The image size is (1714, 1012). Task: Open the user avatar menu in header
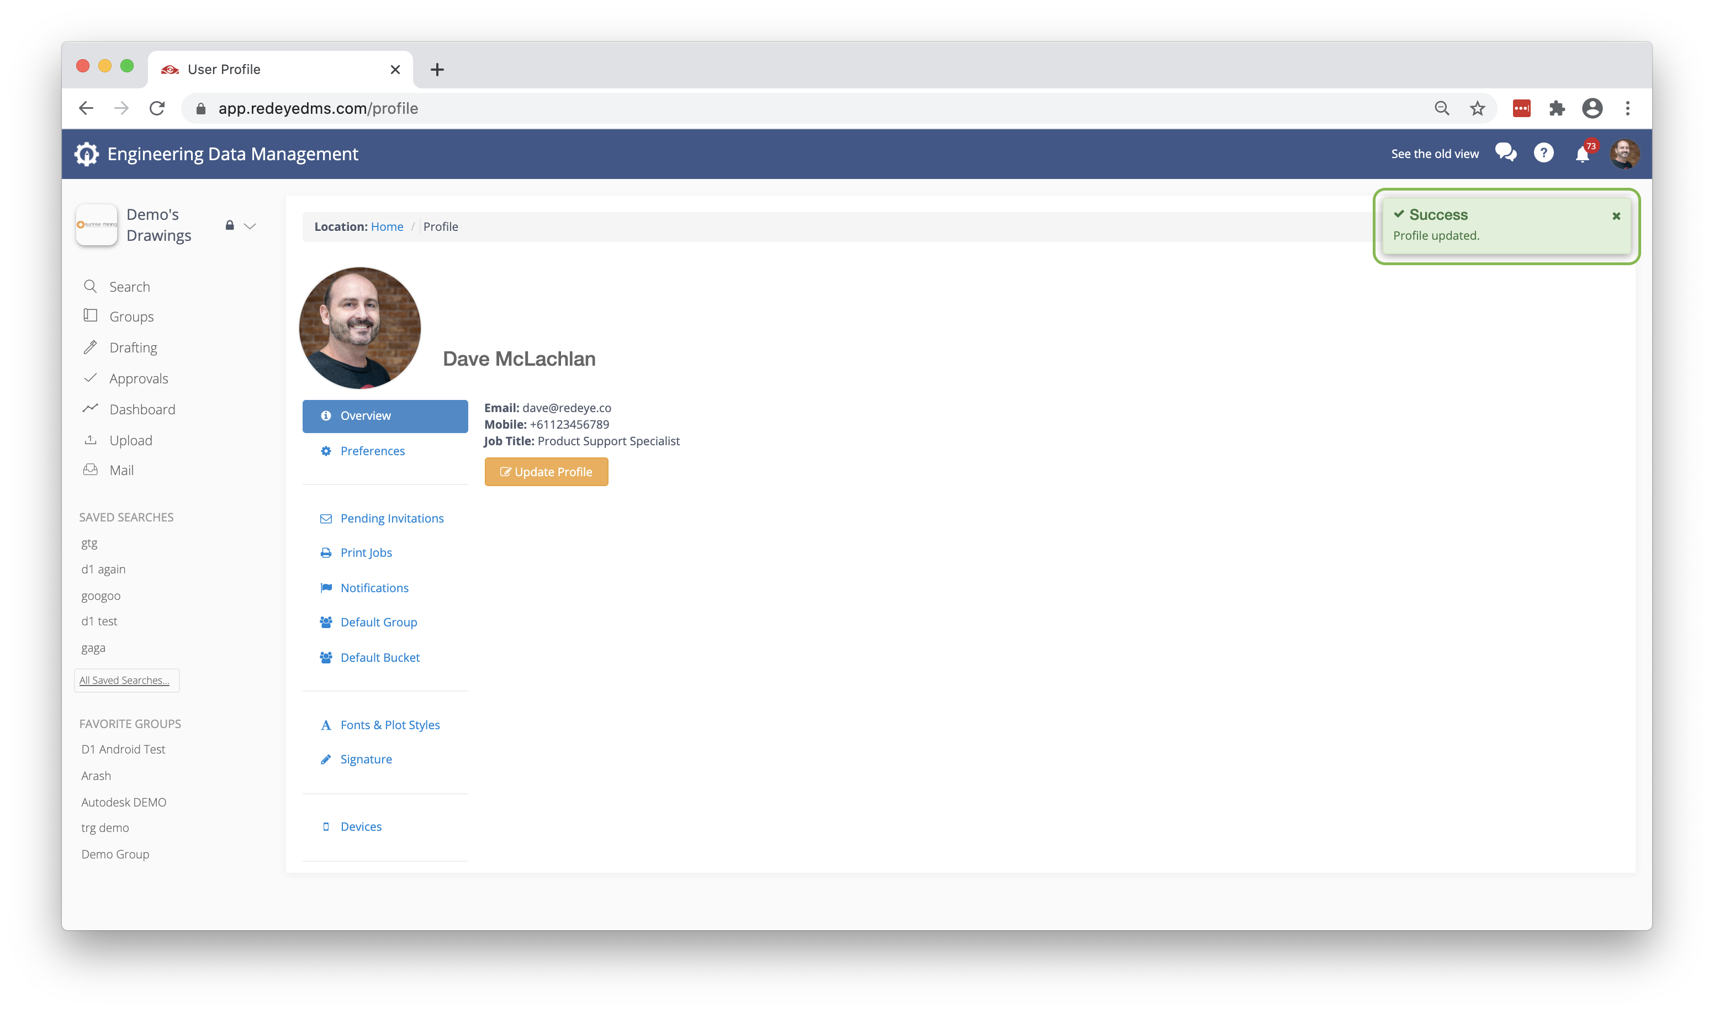(1624, 154)
